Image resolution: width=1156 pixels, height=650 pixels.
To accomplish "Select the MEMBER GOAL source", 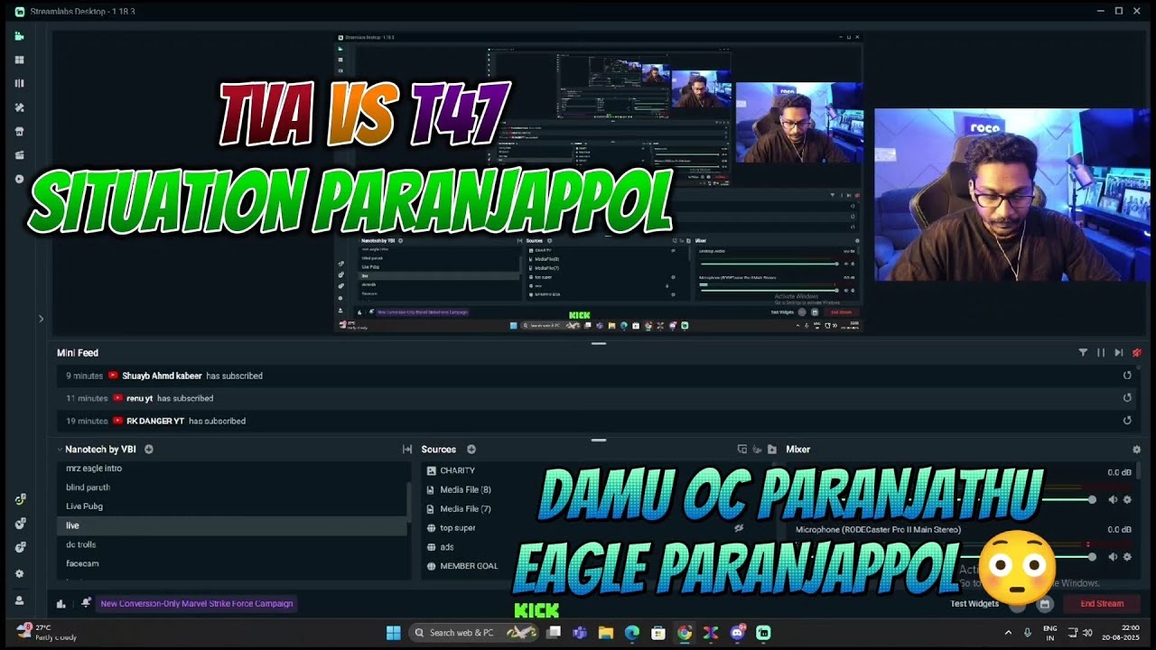I will click(x=468, y=566).
